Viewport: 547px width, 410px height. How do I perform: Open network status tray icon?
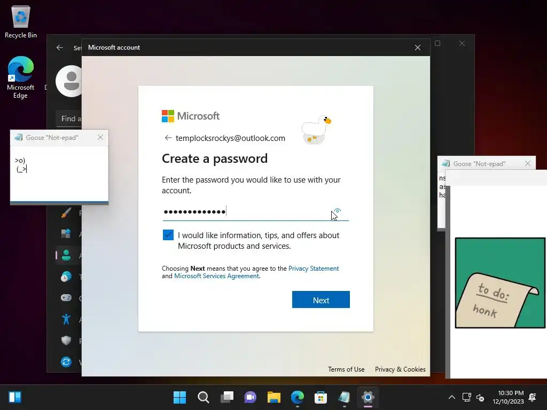tap(467, 397)
